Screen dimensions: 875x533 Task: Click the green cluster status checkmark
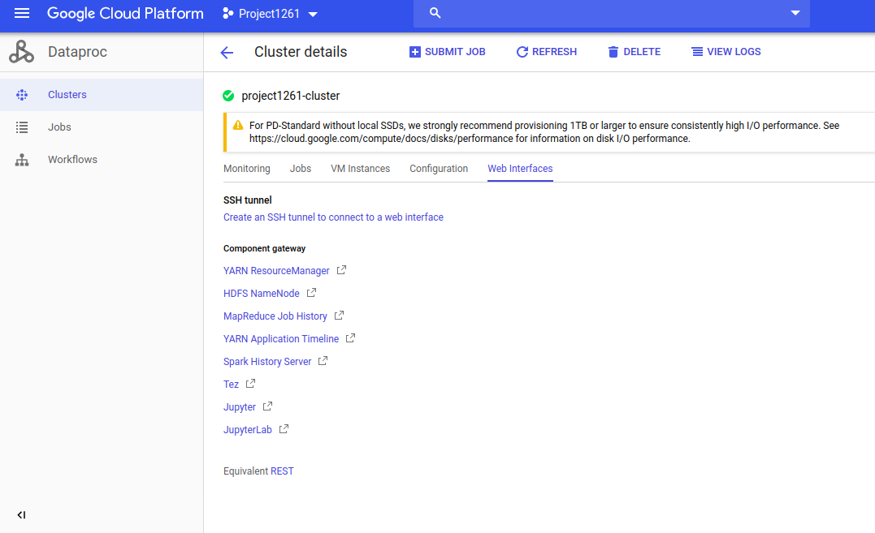(x=228, y=96)
